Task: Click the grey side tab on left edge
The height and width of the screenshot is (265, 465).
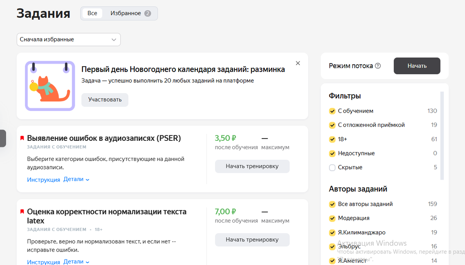Action: point(3,138)
